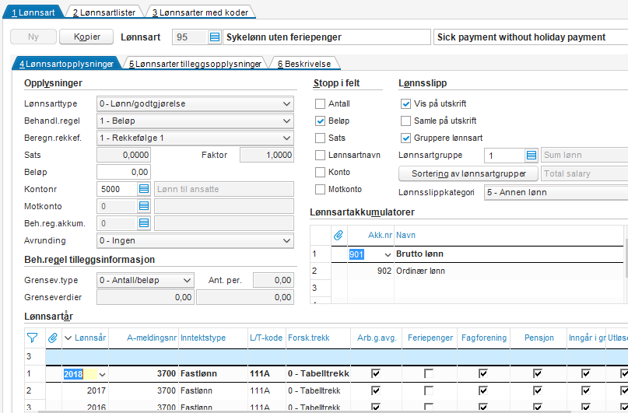Select the Lønnsartopplysninger tab
Screen dimensions: 628x413
click(66, 64)
